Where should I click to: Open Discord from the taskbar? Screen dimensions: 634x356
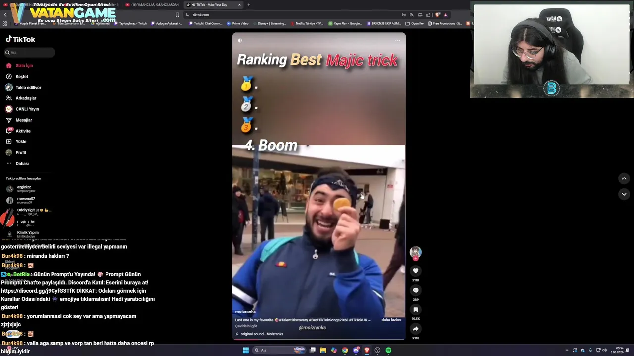[356, 350]
